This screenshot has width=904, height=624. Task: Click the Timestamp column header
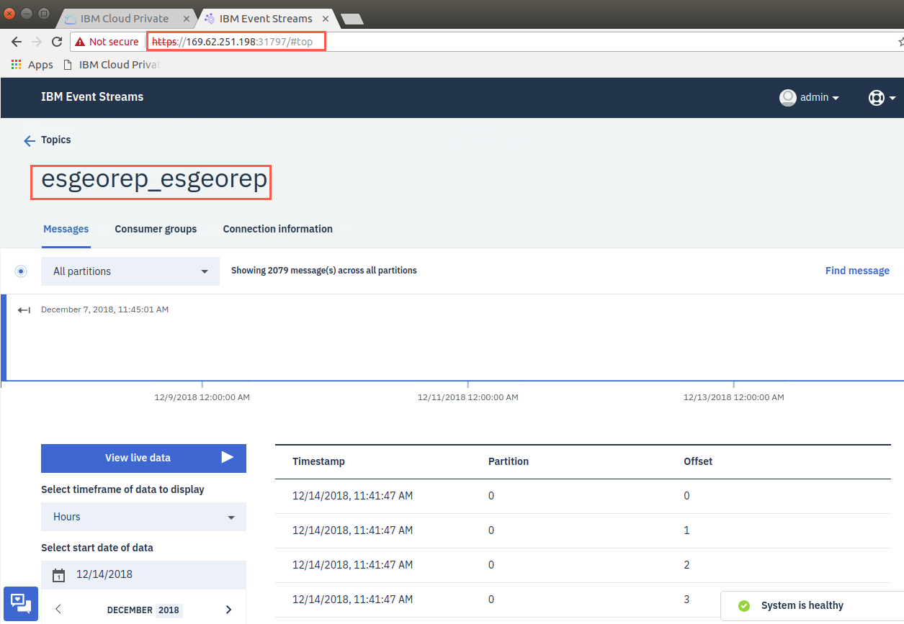tap(318, 461)
